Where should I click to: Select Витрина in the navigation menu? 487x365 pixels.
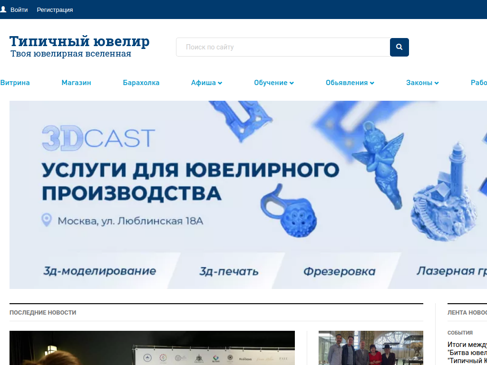pyautogui.click(x=15, y=82)
